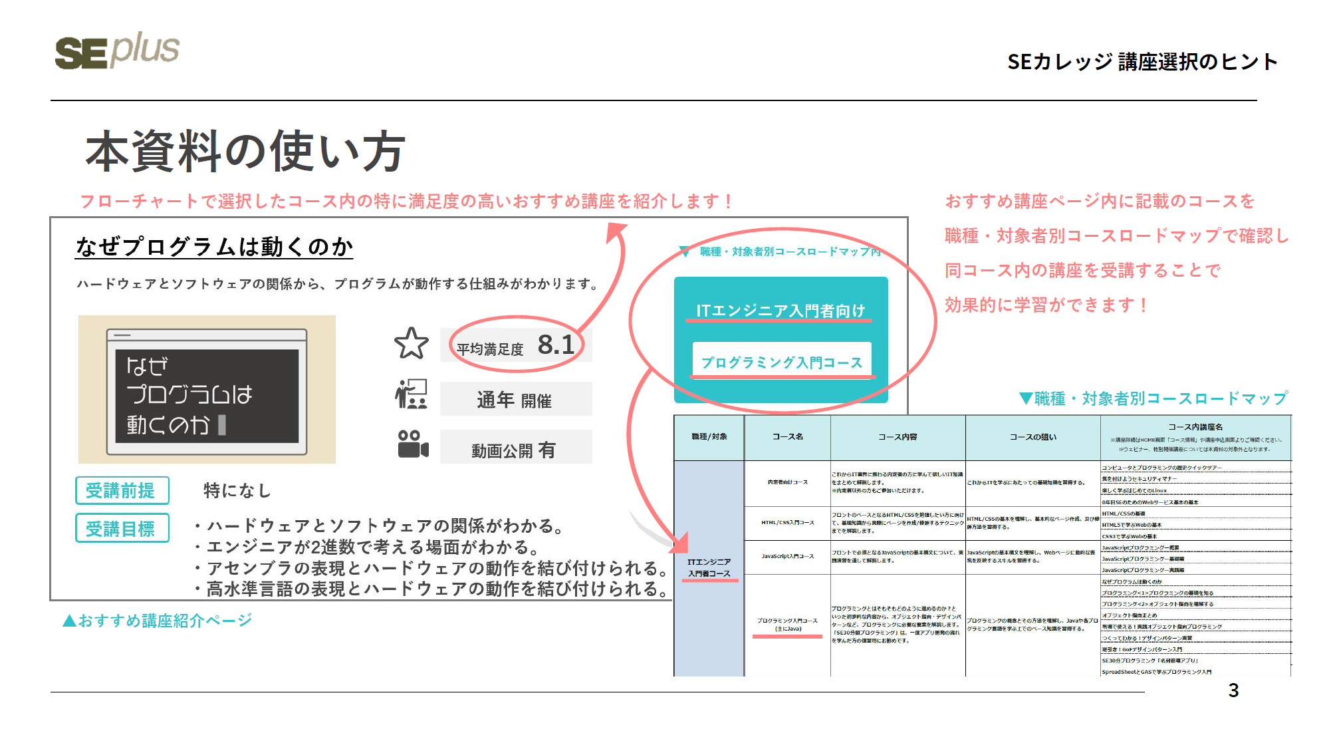
Task: Click the コース内容 table header
Action: 898,437
